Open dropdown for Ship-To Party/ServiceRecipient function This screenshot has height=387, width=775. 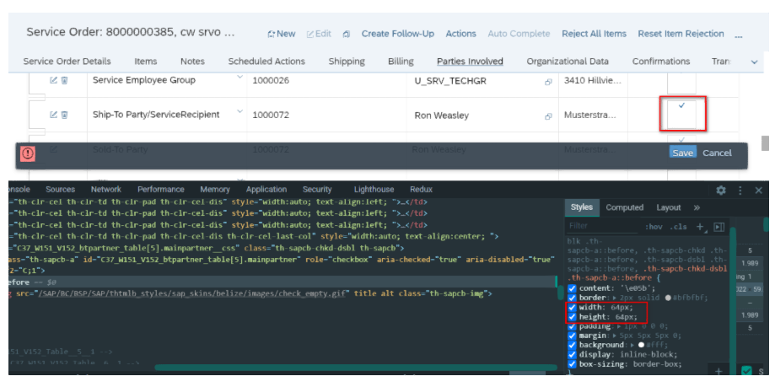pyautogui.click(x=240, y=111)
